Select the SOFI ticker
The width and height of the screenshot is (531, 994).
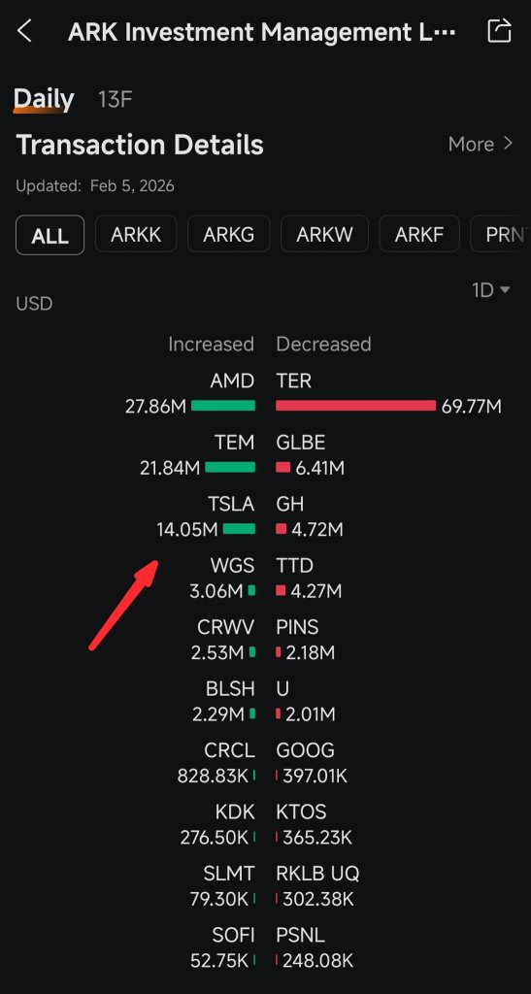pyautogui.click(x=234, y=935)
